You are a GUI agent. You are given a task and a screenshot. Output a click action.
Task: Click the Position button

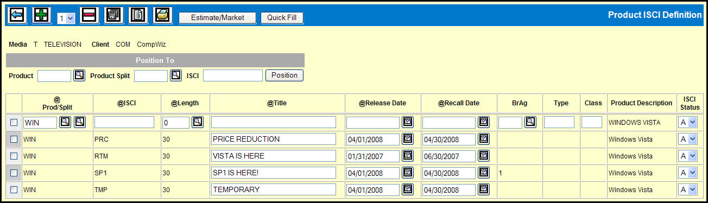[285, 75]
